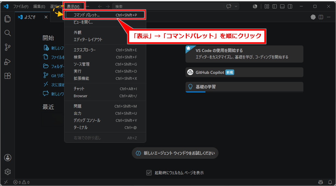Choose 拡張機能 in the 表示 menu
Viewport: 336px width, 186px height.
105,78
